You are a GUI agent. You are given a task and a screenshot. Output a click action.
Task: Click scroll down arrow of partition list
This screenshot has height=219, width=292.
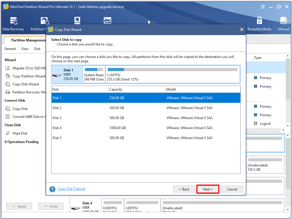tap(288, 126)
